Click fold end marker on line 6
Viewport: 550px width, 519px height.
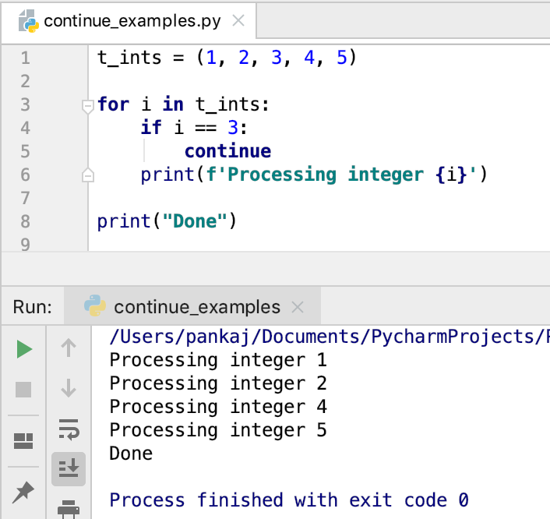[x=88, y=175]
